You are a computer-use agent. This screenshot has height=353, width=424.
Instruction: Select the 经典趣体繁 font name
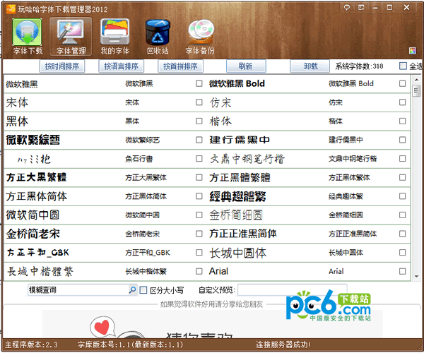pyautogui.click(x=346, y=196)
